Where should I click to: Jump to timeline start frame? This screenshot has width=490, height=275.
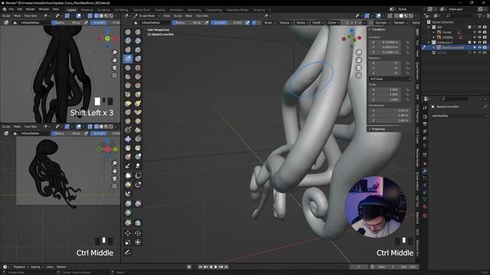click(201, 267)
